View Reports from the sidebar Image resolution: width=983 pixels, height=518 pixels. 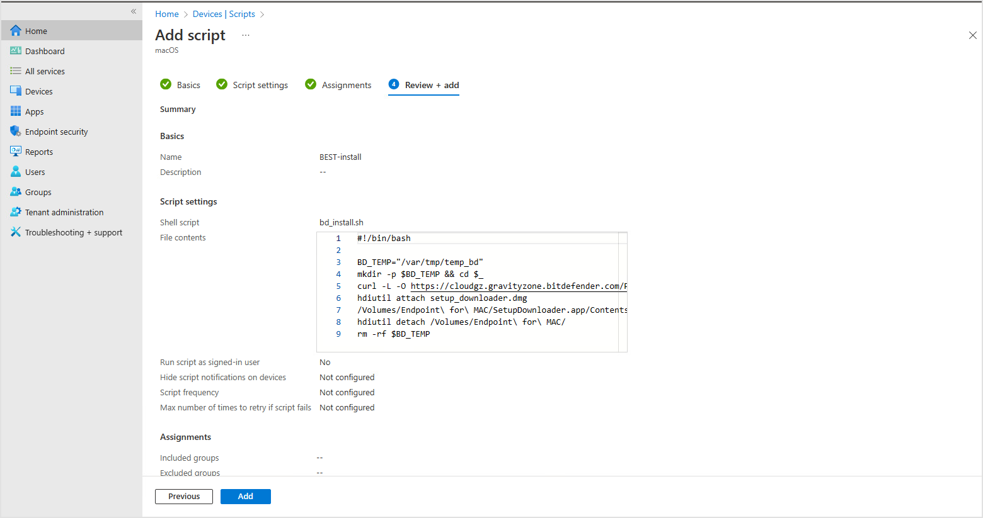coord(39,151)
